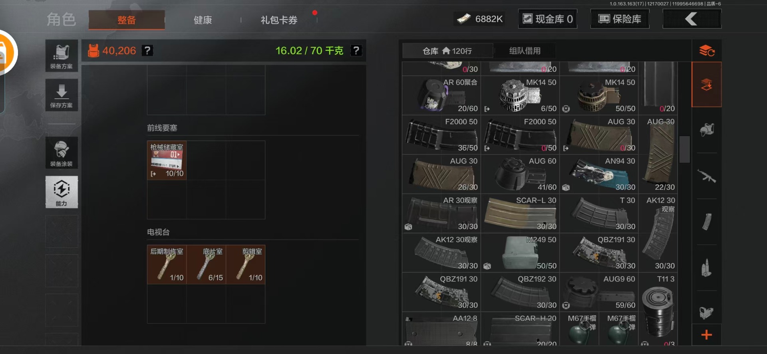Screen dimensions: 767x354
Task: Click the 保存方案 save loadout icon
Action: click(x=62, y=95)
